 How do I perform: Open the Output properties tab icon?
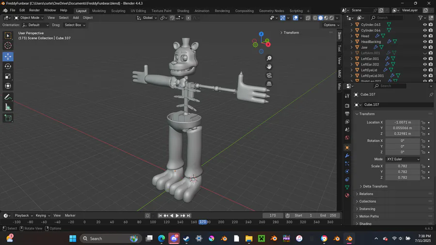[x=347, y=114]
